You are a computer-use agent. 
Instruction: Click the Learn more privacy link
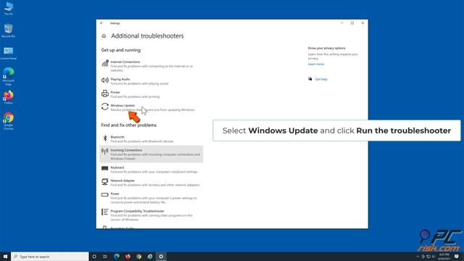[316, 64]
